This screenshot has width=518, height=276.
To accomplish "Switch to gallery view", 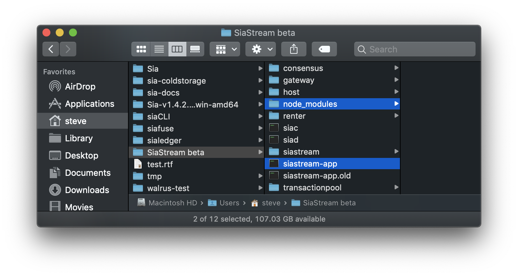I will 195,49.
